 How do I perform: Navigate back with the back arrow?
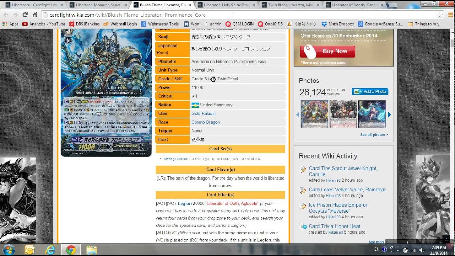(6, 15)
